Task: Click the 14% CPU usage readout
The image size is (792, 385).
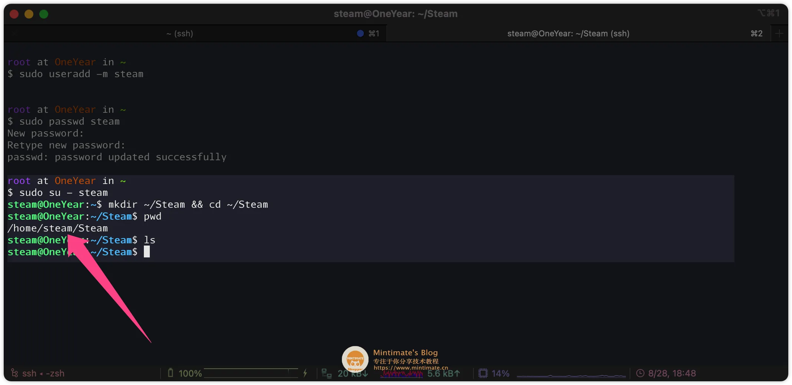Action: [x=500, y=373]
